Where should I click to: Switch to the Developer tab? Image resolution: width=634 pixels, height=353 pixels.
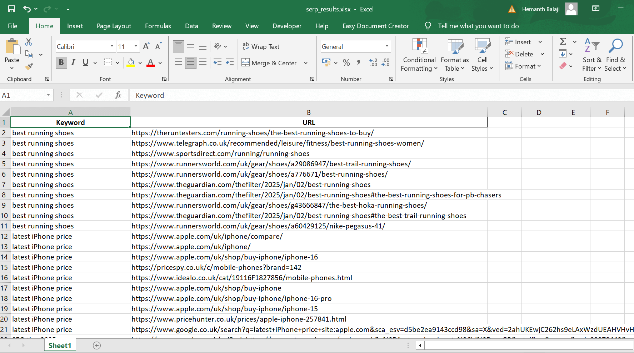[x=287, y=26]
